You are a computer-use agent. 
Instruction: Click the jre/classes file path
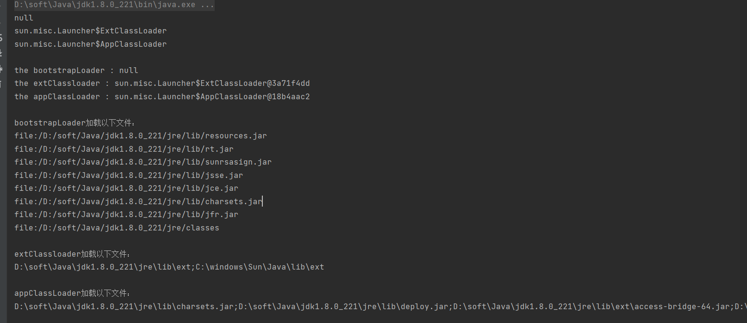pyautogui.click(x=117, y=228)
